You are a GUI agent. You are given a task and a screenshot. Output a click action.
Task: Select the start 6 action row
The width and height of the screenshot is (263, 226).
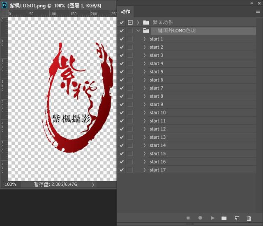(x=202, y=80)
